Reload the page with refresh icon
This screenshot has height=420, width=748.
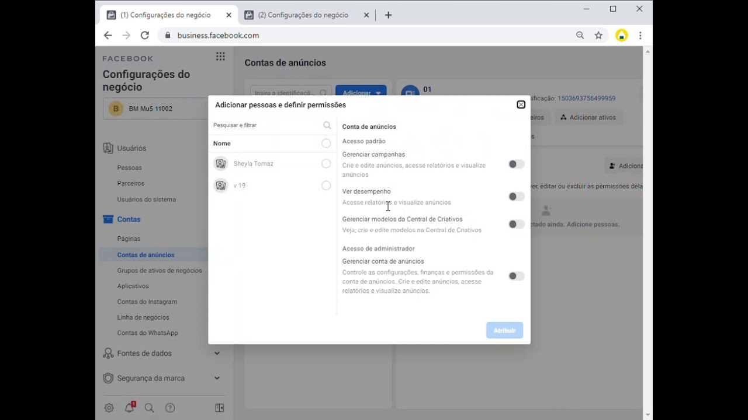click(x=145, y=36)
